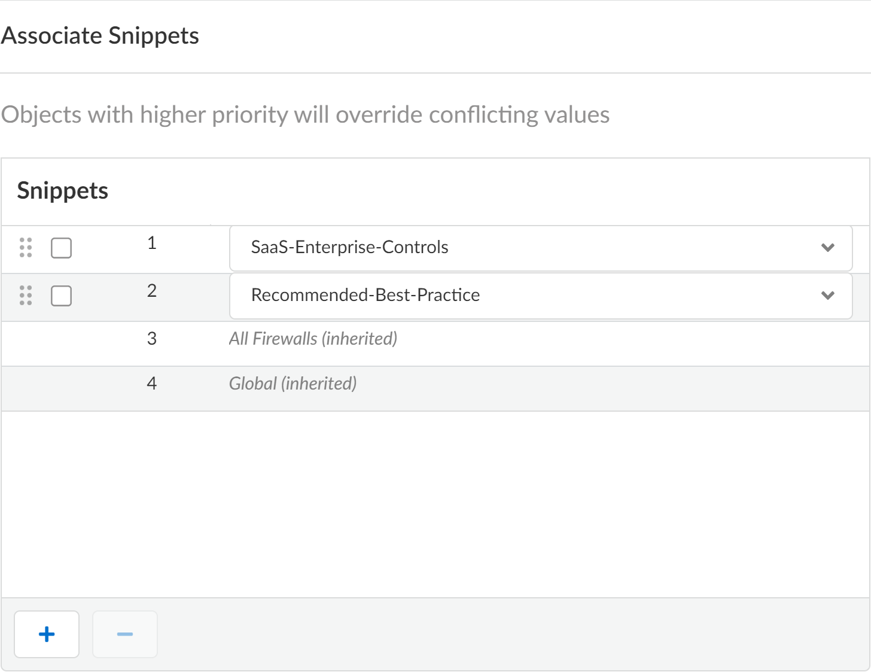Image resolution: width=871 pixels, height=672 pixels.
Task: Click the plus icon to add snippet
Action: pyautogui.click(x=47, y=634)
